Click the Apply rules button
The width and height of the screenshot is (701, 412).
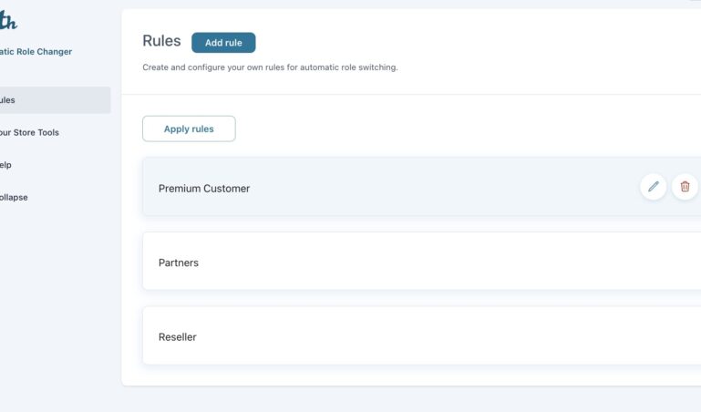click(189, 129)
